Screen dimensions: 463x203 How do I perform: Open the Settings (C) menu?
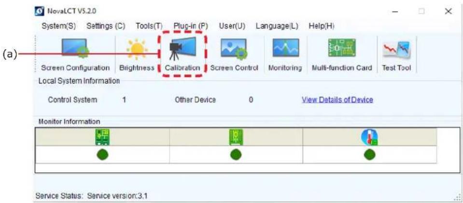point(106,26)
